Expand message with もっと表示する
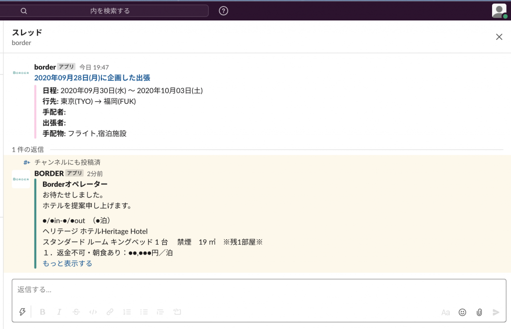This screenshot has height=329, width=511. 67,264
